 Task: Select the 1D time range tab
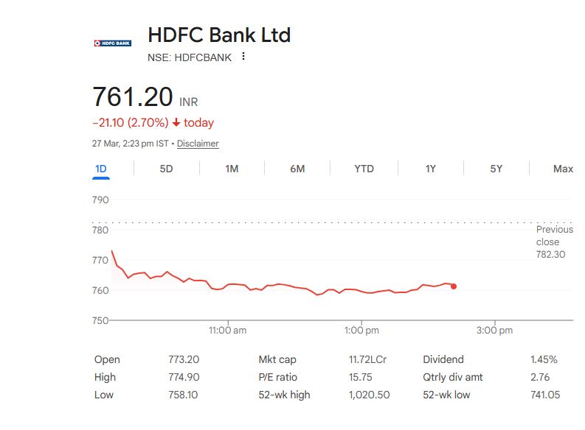coord(101,169)
